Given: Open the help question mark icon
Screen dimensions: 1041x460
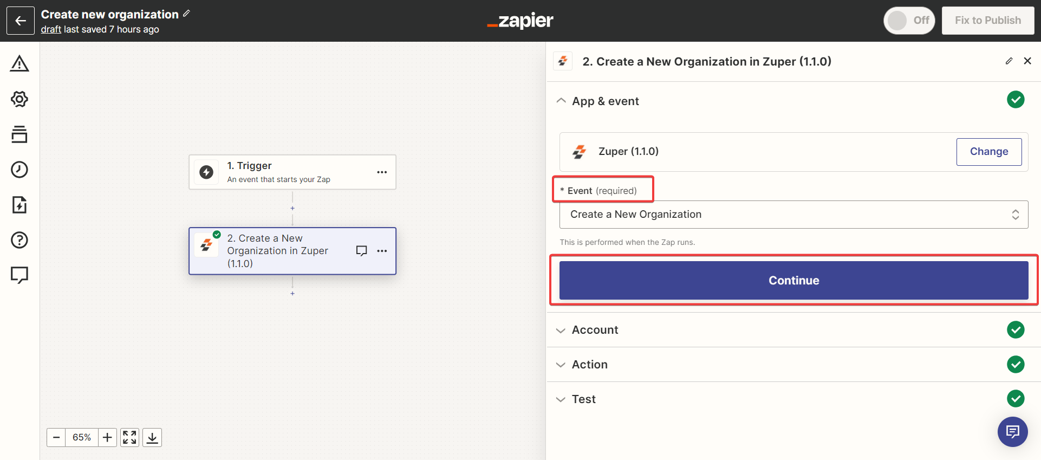Looking at the screenshot, I should (x=19, y=240).
